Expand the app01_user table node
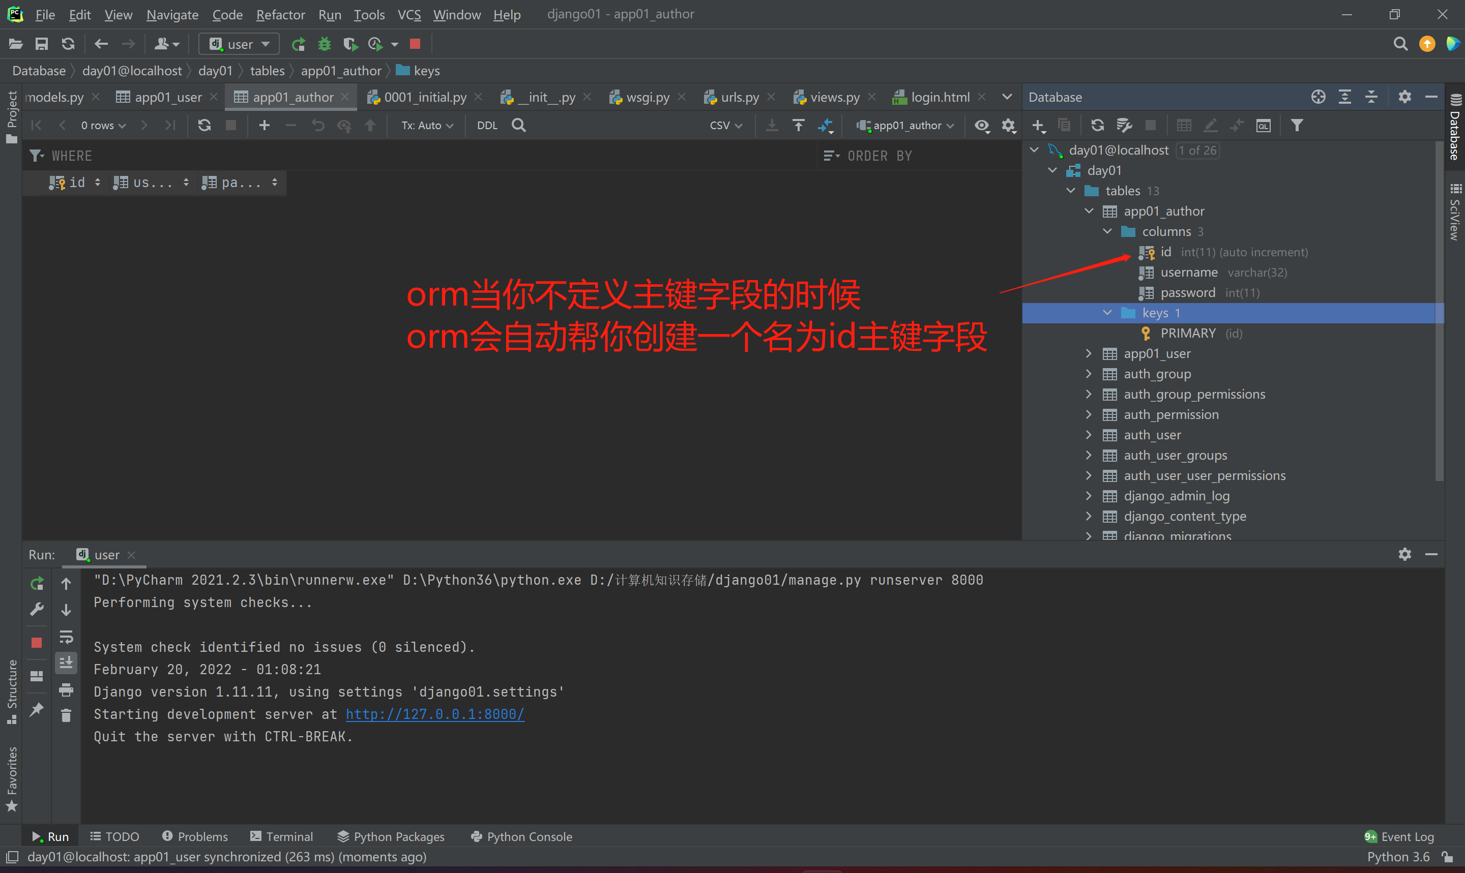Image resolution: width=1465 pixels, height=873 pixels. pyautogui.click(x=1089, y=353)
